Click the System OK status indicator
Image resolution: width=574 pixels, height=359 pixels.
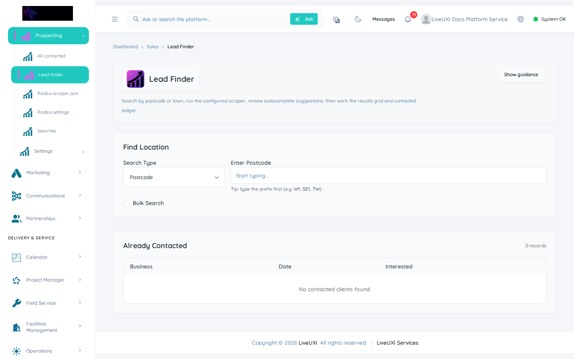click(550, 19)
